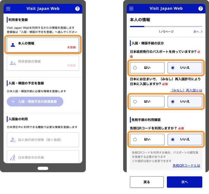This screenshot has height=194, width=209.
Task: Click the person icon beside 本人の情報
Action: tap(13, 45)
